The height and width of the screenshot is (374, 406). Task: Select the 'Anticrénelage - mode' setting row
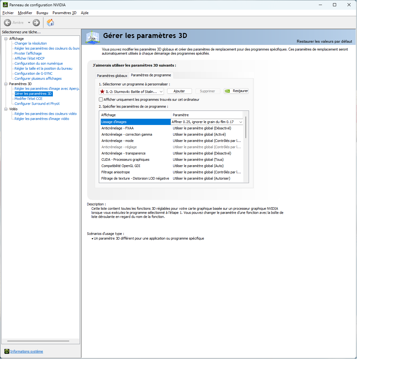[x=172, y=141]
